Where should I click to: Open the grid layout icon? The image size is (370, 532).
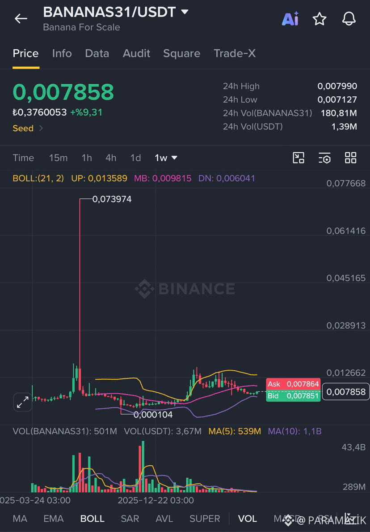click(350, 158)
